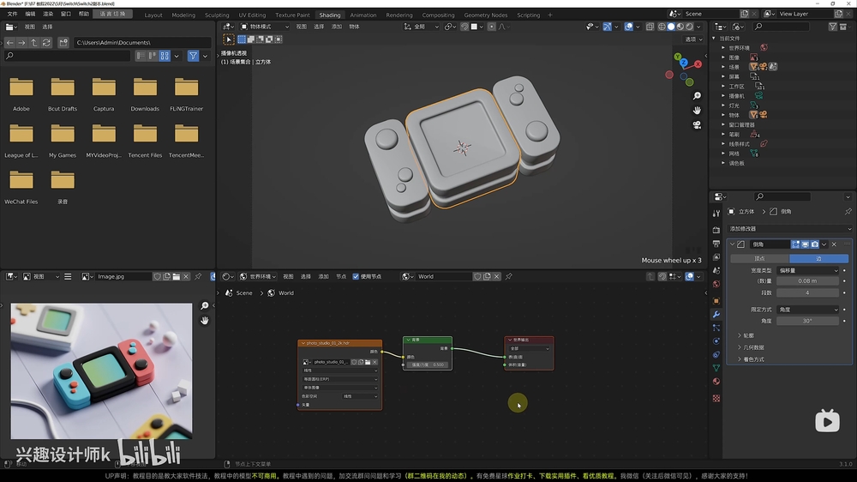Open the transform orientation dropdown

tap(421, 27)
